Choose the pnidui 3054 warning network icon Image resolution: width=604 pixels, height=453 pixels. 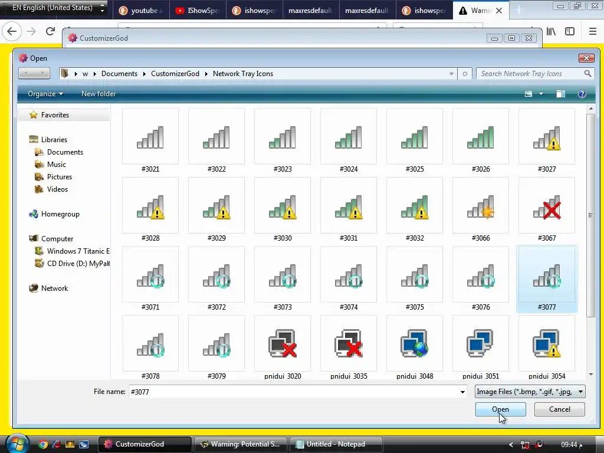[547, 347]
